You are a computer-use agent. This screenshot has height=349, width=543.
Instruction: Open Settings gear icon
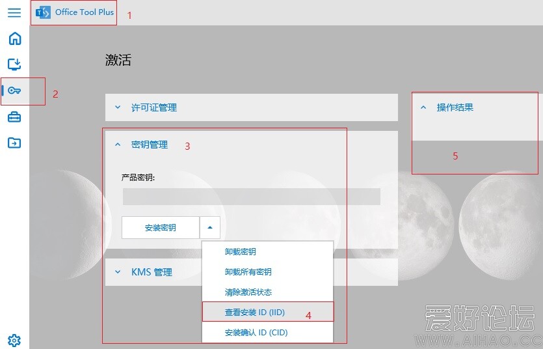pos(14,340)
